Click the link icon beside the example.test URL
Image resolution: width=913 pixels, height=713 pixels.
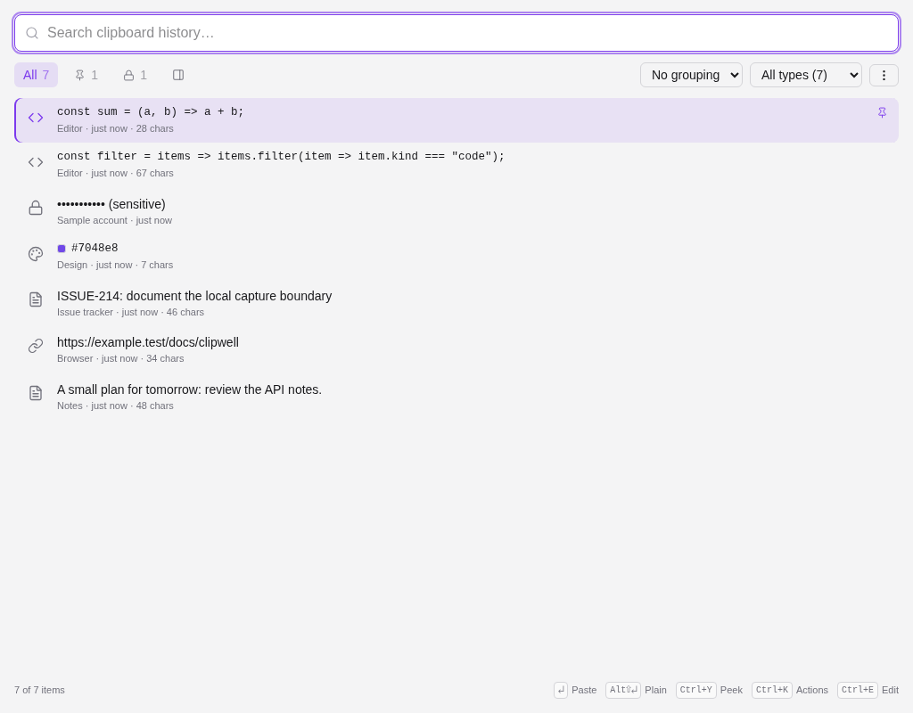[x=36, y=347]
